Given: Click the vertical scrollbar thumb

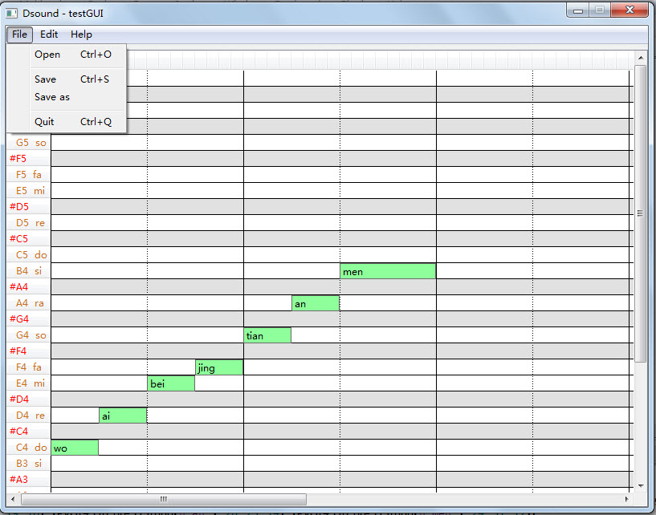Looking at the screenshot, I should point(640,213).
